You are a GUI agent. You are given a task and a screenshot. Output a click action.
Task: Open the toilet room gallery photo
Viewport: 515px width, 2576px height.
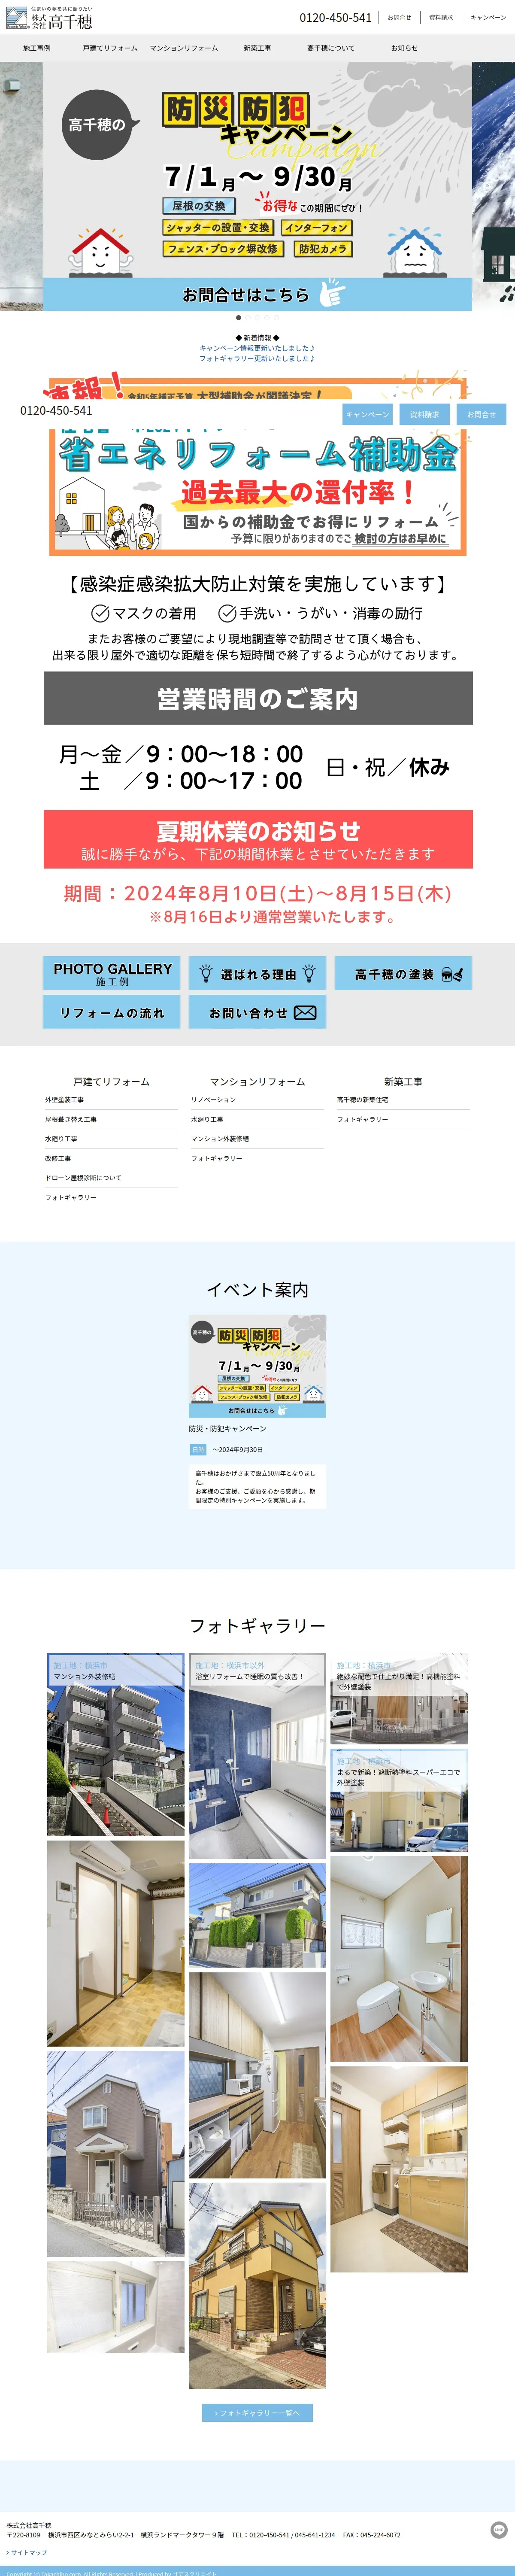(399, 1959)
